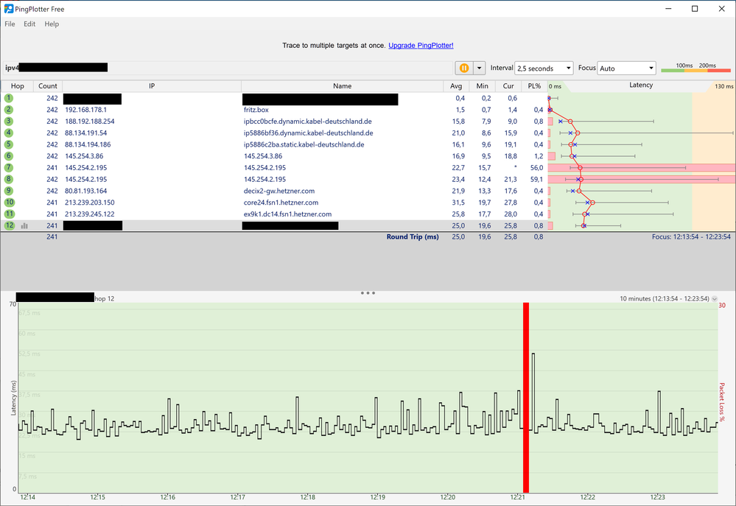Click the Round Trip (ms) summary label
The image size is (736, 506).
tap(413, 237)
